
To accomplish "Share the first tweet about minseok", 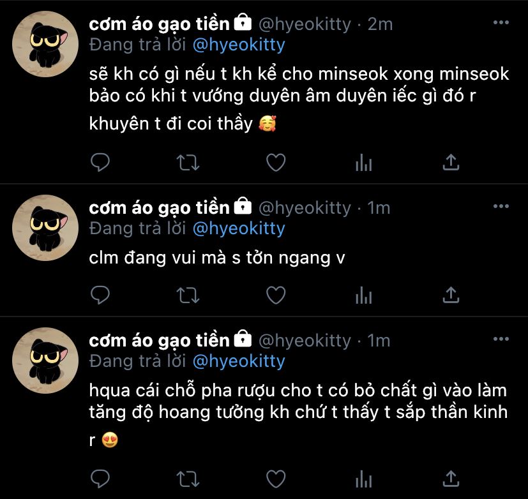I will tap(451, 163).
